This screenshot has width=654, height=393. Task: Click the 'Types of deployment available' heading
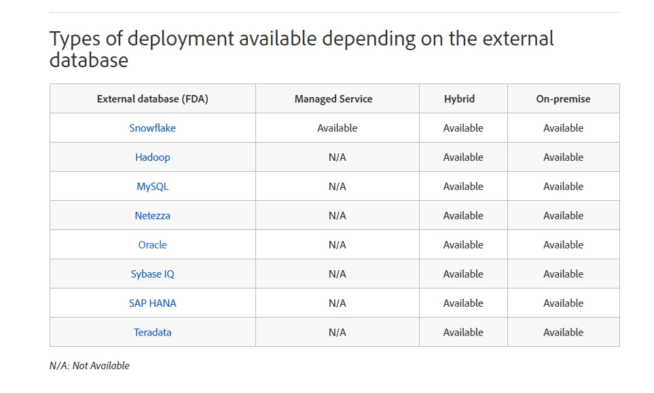pos(302,49)
